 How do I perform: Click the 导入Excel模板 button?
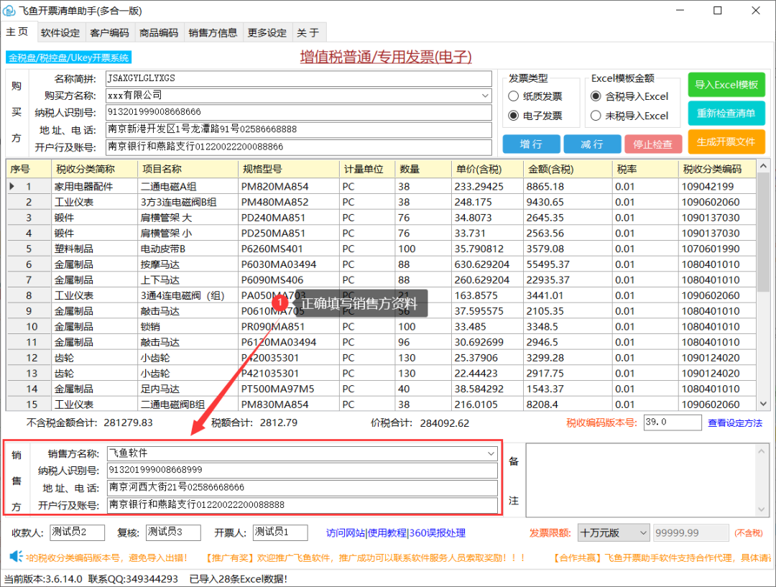(726, 85)
